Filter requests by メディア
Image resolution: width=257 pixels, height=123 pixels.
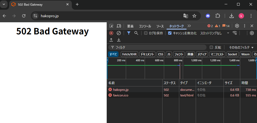(202, 54)
